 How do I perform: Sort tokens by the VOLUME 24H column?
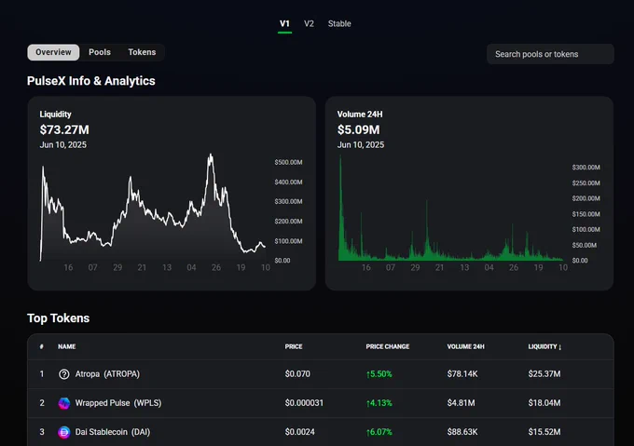[x=465, y=346]
